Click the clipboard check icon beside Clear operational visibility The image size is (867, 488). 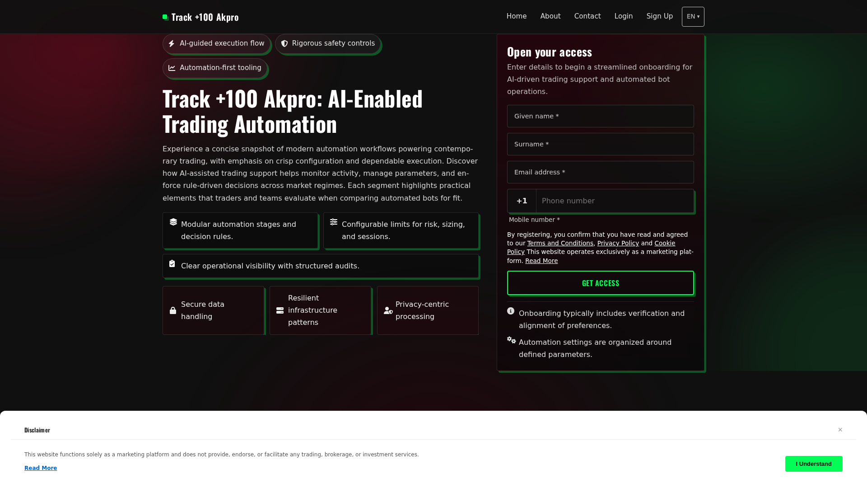172,263
